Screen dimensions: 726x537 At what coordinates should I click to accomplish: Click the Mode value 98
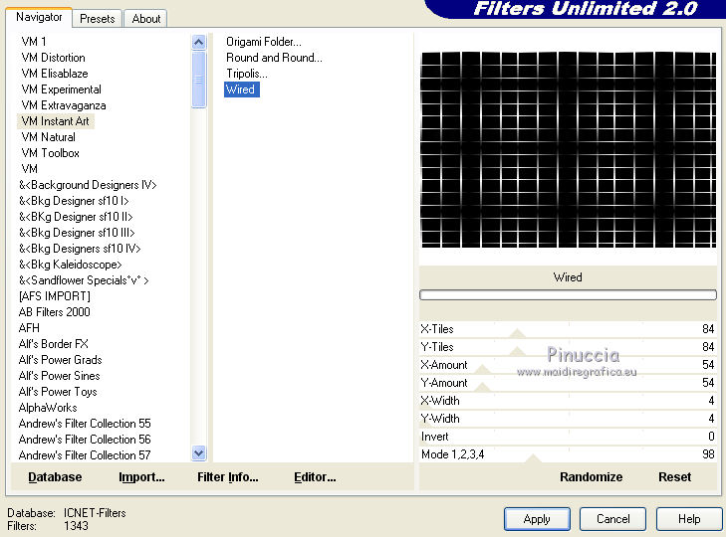click(708, 454)
